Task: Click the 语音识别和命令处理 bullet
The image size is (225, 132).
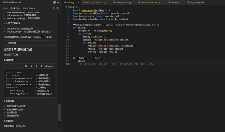Action: [16, 106]
